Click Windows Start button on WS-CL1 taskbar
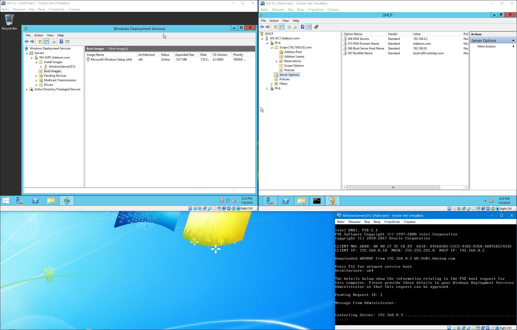This screenshot has height=330, width=517. coord(6,201)
